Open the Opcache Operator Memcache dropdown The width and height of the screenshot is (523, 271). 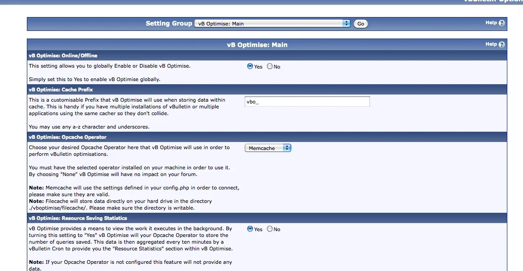click(x=268, y=148)
